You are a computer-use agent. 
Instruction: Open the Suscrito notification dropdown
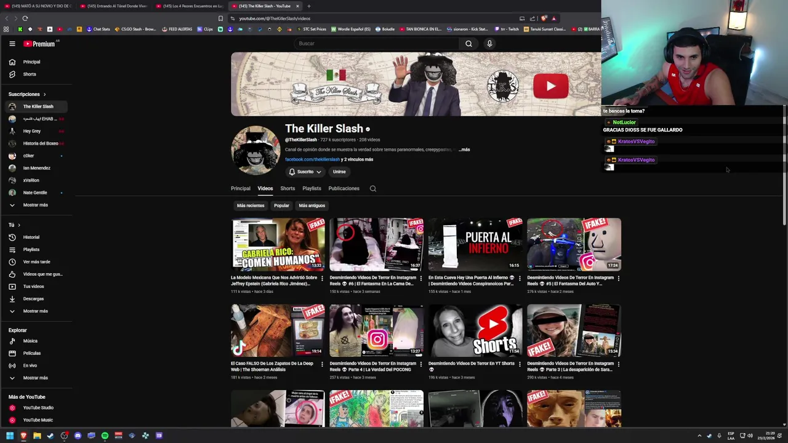[x=305, y=172]
